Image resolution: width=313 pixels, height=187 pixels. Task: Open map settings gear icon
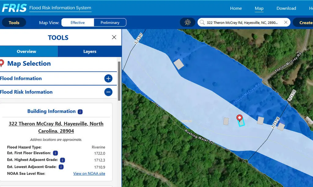pos(187,22)
